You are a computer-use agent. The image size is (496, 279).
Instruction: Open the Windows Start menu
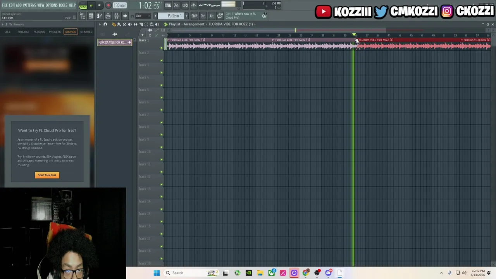157,273
